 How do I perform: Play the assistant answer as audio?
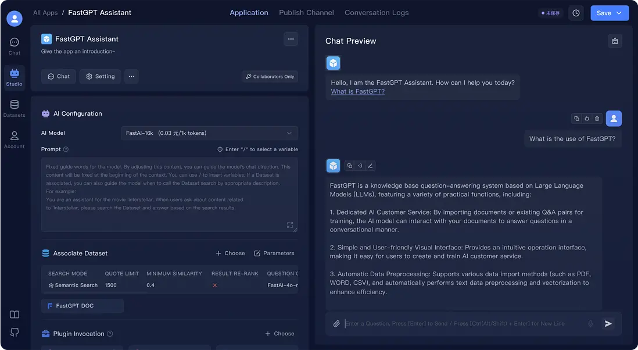[x=360, y=166]
